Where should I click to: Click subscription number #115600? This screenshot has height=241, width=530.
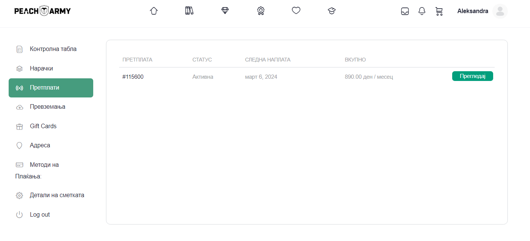tap(133, 77)
